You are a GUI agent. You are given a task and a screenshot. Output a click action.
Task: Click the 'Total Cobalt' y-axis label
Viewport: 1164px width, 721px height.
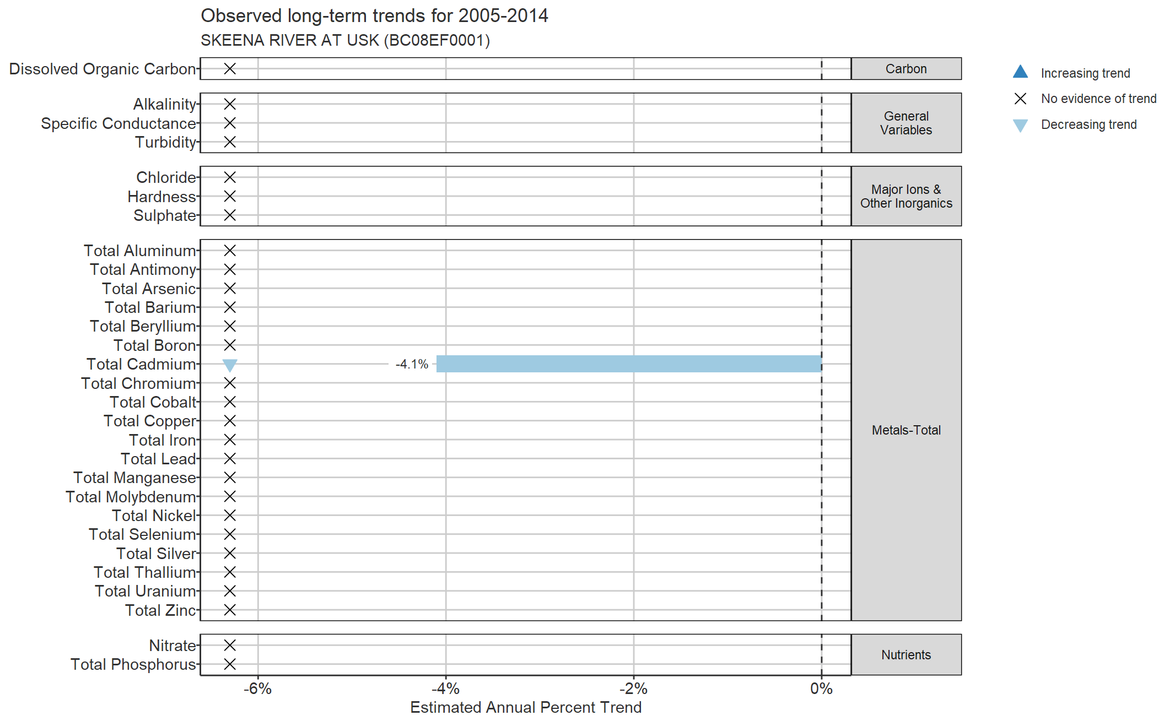click(x=153, y=403)
